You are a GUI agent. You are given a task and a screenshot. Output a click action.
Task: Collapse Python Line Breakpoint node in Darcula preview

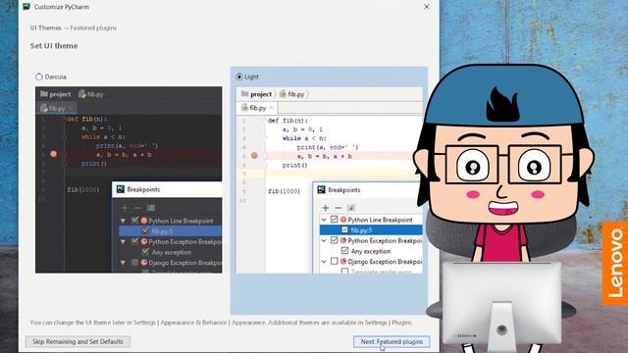click(x=123, y=221)
